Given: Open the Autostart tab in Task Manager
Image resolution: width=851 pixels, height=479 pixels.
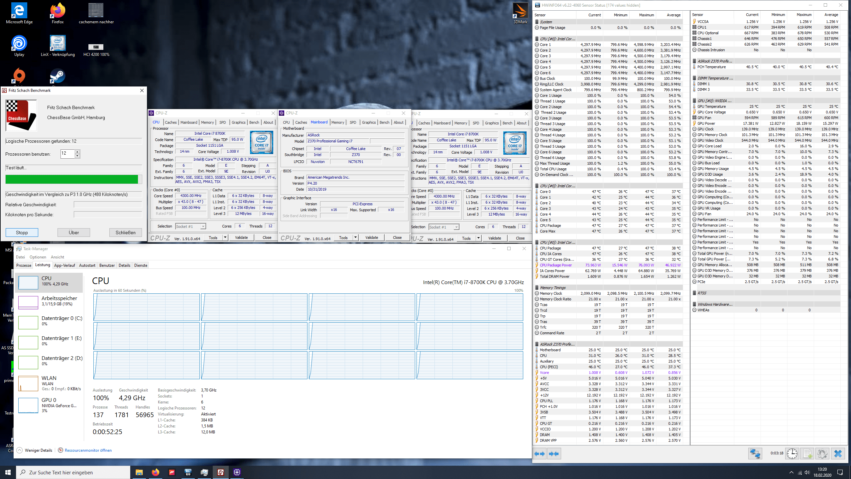Looking at the screenshot, I should [x=87, y=265].
